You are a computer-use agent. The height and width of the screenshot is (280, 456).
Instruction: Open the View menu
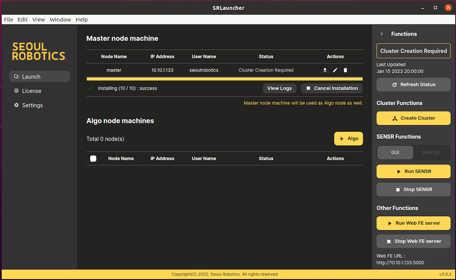[x=39, y=20]
